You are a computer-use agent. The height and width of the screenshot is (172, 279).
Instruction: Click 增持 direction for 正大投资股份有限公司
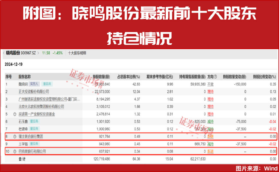[210, 92]
